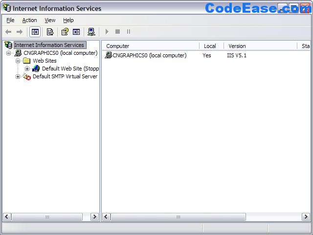The image size is (313, 235).
Task: Sort by the Version column header
Action: tap(260, 46)
